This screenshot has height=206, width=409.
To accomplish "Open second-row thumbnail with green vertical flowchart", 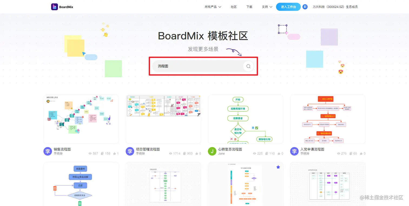I will 163,184.
